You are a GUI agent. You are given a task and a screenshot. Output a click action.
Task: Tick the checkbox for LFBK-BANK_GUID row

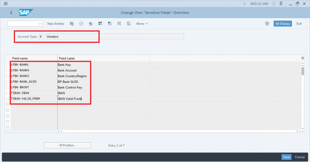click(8, 82)
